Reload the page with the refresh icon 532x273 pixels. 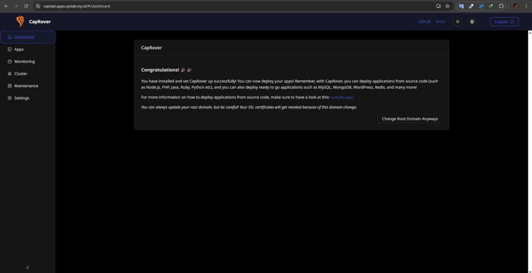click(26, 6)
